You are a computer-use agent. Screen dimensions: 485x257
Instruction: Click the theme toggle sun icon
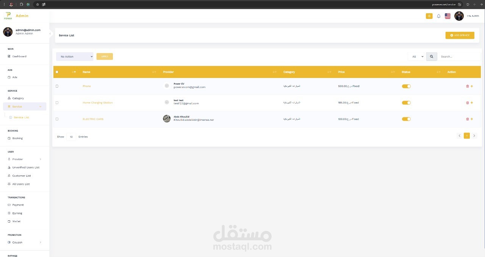[x=429, y=16]
